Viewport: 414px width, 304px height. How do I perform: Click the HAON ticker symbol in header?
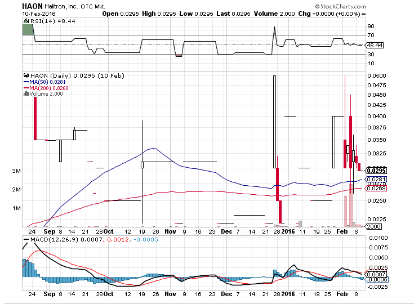pos(32,6)
